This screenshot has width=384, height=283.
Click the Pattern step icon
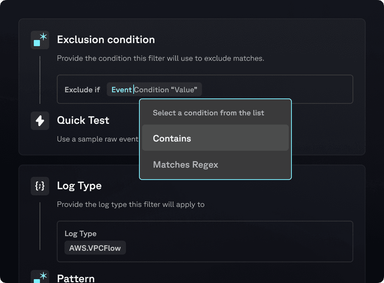pos(40,277)
